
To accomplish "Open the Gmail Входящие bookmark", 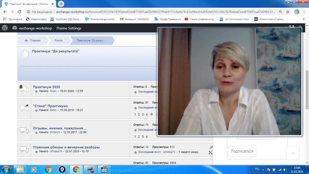I will 135,19.
